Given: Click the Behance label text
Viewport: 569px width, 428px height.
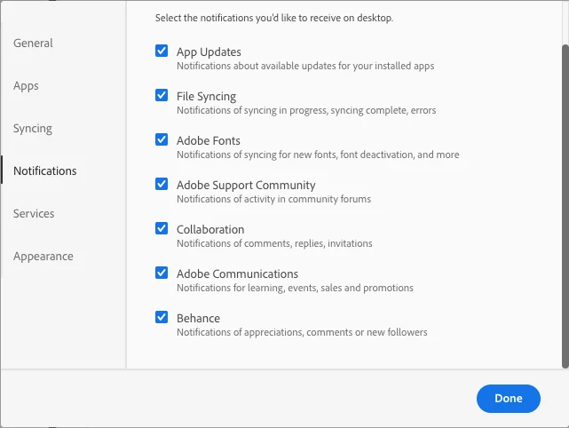Looking at the screenshot, I should [x=198, y=319].
